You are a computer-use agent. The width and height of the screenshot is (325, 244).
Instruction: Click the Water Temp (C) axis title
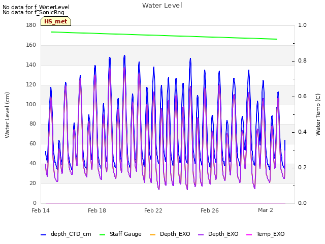318,114
